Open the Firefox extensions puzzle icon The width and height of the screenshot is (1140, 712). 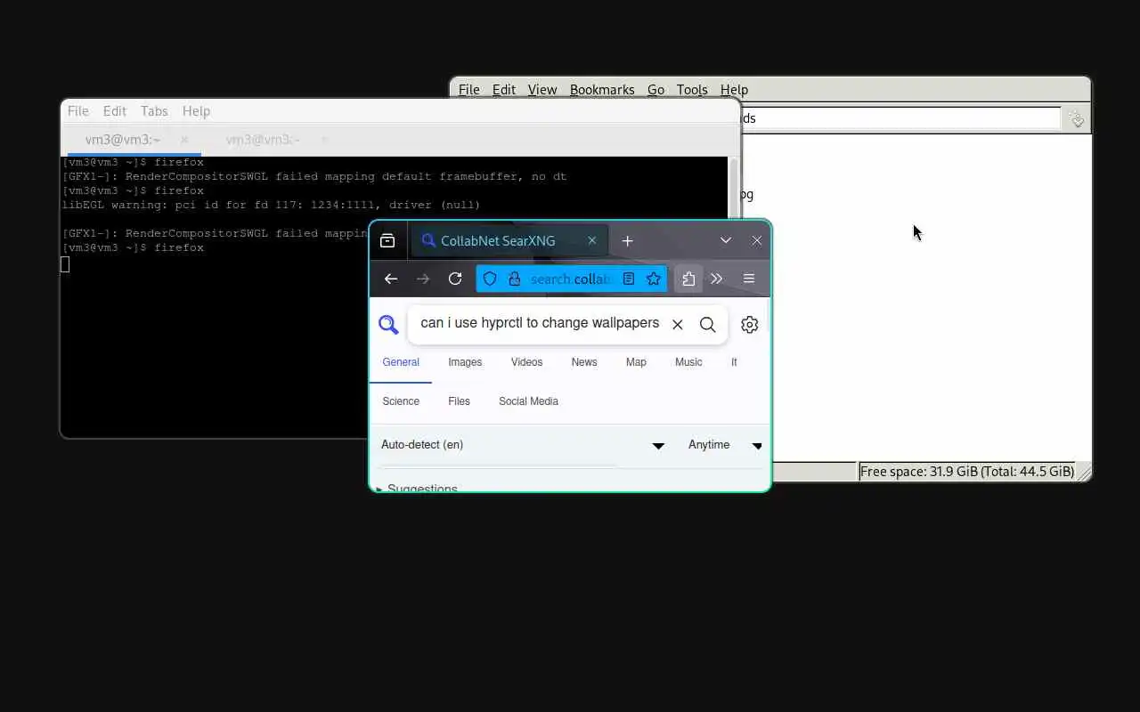coord(688,279)
